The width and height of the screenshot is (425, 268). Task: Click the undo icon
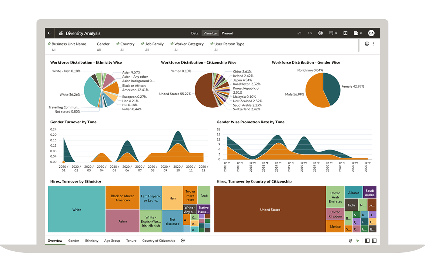[x=299, y=33]
